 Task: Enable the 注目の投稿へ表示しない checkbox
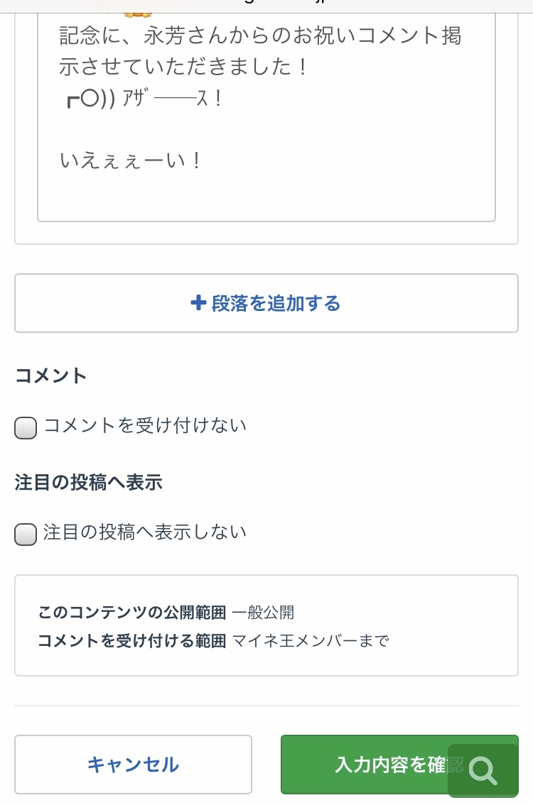coord(26,534)
